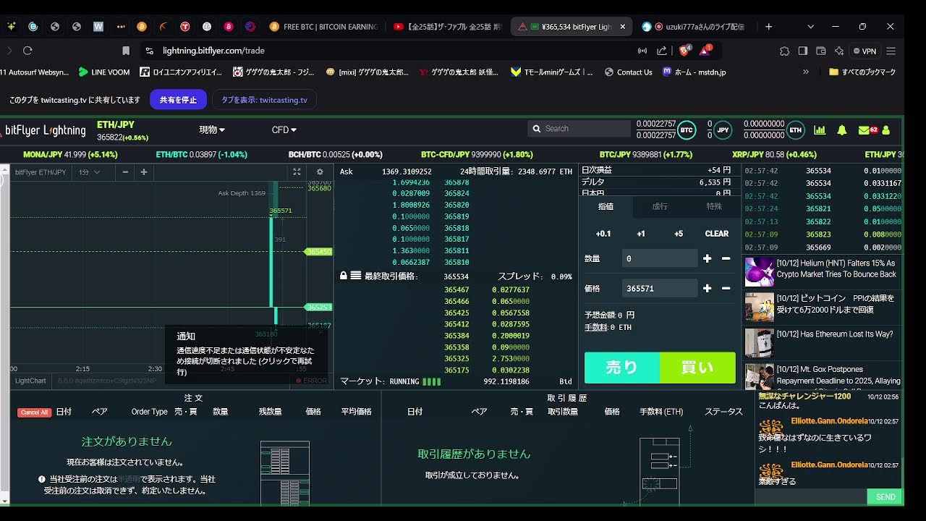Switch to the 特殊 special order tab

(x=714, y=207)
